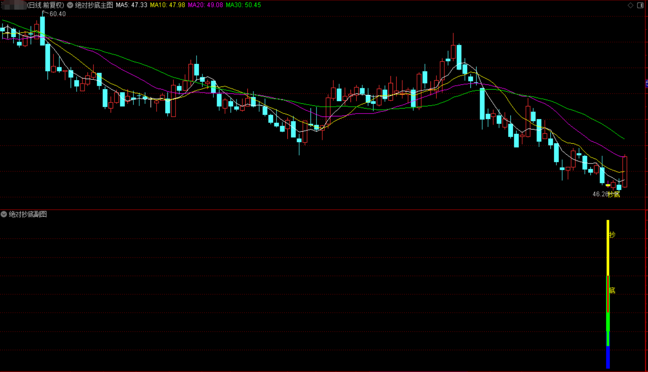Click the 绝对抄底主图 indicator name

pos(94,5)
